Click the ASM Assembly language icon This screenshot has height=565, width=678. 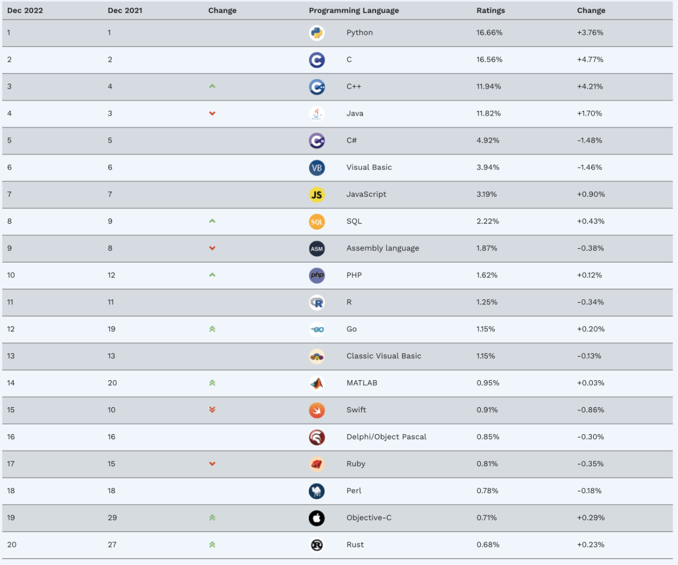(x=317, y=249)
